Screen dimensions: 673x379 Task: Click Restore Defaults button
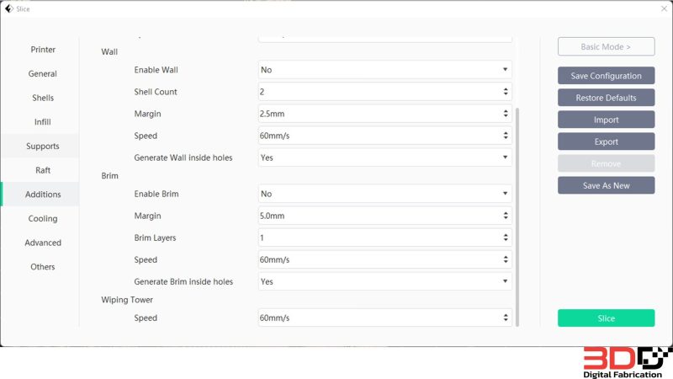click(606, 98)
